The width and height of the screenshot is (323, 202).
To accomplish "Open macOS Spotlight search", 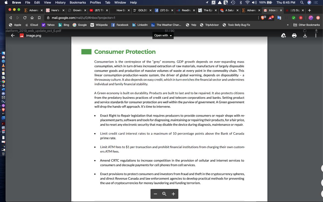I will coord(302,2).
